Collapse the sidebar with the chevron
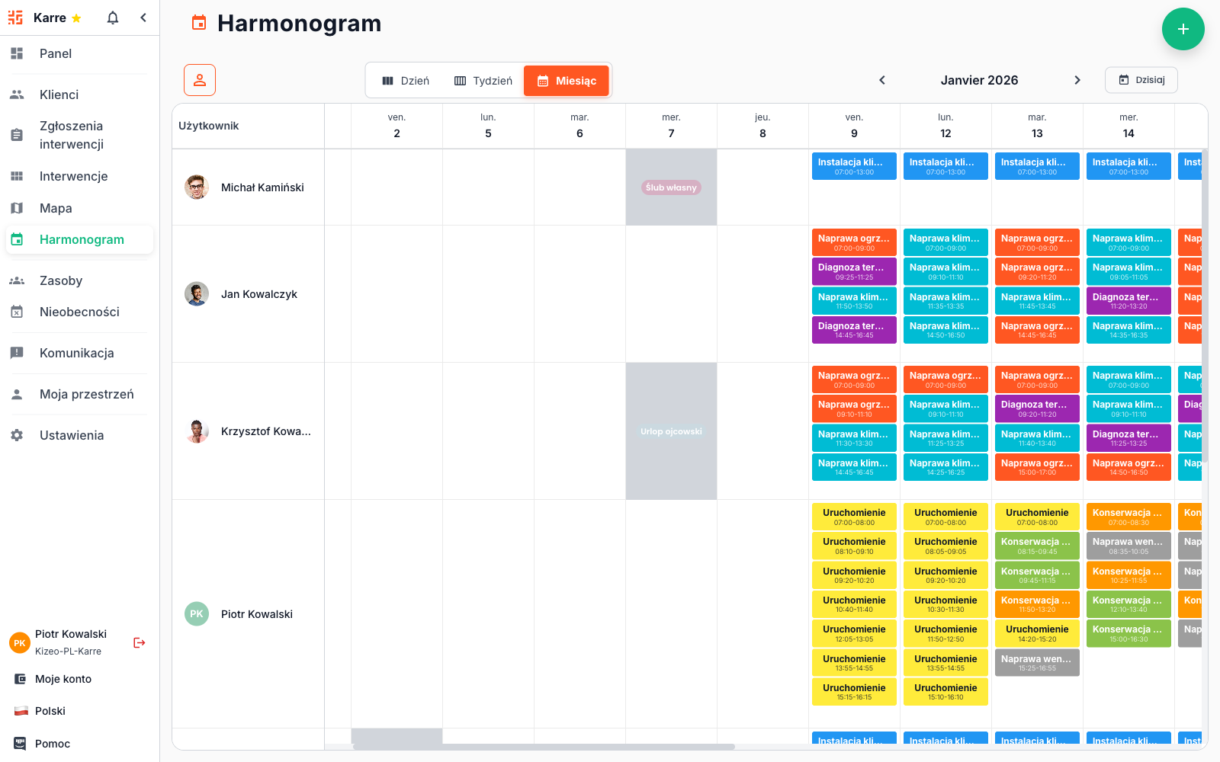Image resolution: width=1220 pixels, height=762 pixels. 143,18
